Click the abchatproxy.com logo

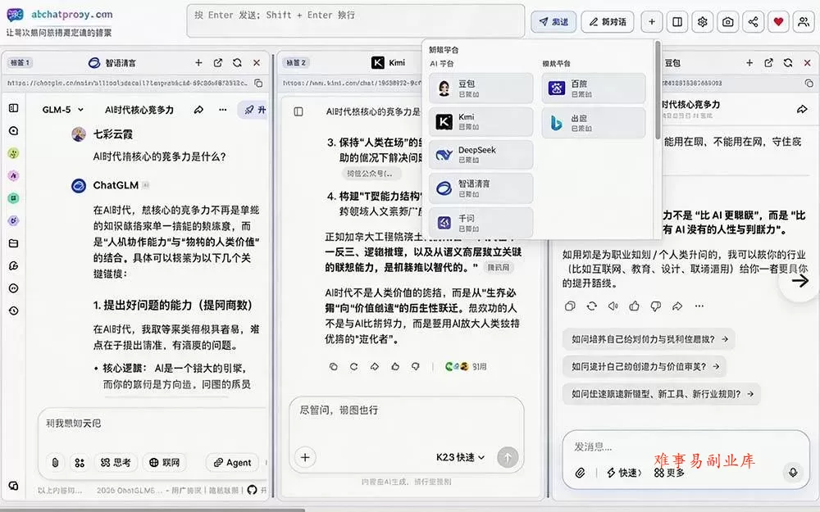coord(59,15)
